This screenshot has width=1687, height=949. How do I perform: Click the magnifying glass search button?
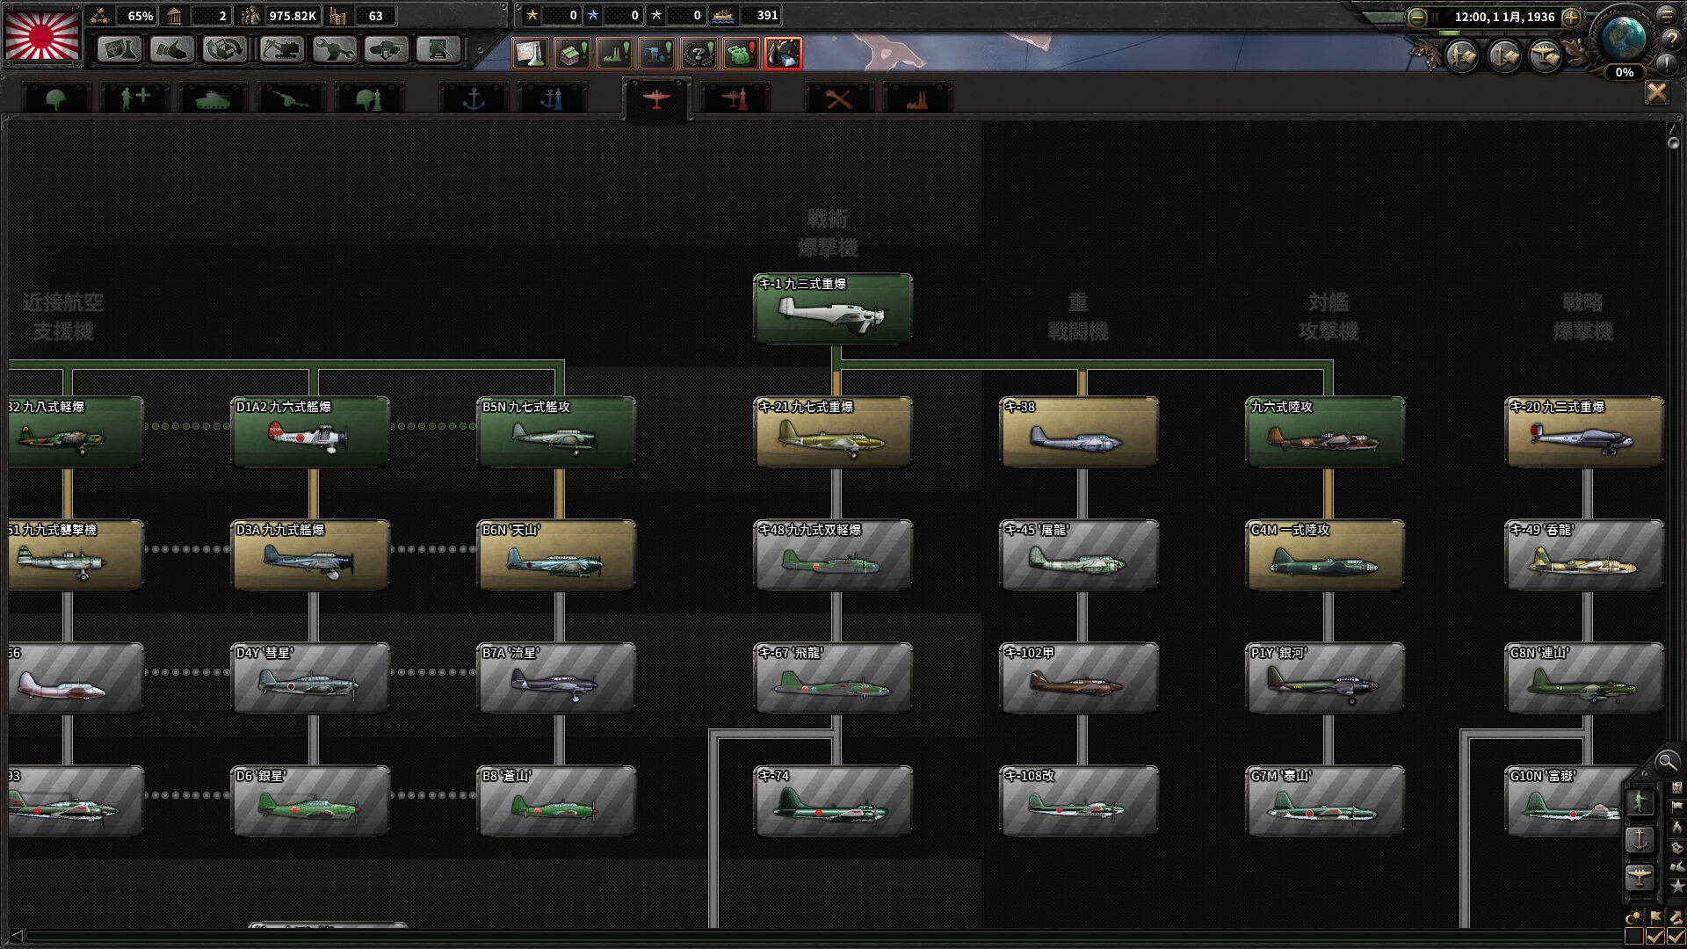coord(1666,762)
